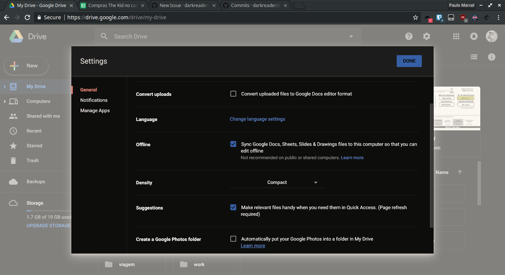Image resolution: width=505 pixels, height=275 pixels.
Task: Open the Trash section in the sidebar
Action: pyautogui.click(x=33, y=160)
